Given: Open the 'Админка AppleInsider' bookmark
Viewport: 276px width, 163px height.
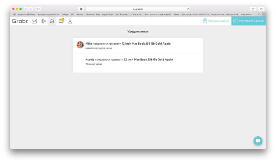Looking at the screenshot, I should point(49,14).
